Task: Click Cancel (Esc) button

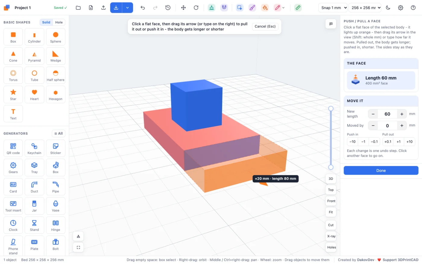Action: 265,27
